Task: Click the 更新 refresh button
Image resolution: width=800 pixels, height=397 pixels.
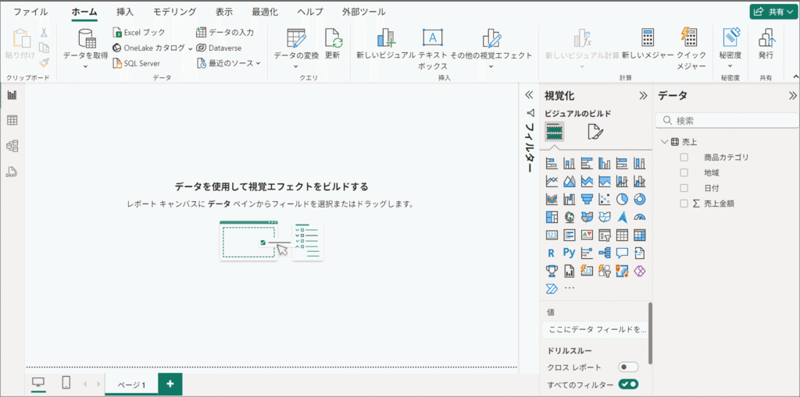Action: point(333,44)
